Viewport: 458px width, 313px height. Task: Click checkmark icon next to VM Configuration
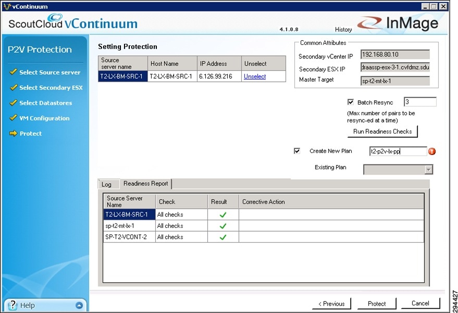tap(13, 117)
